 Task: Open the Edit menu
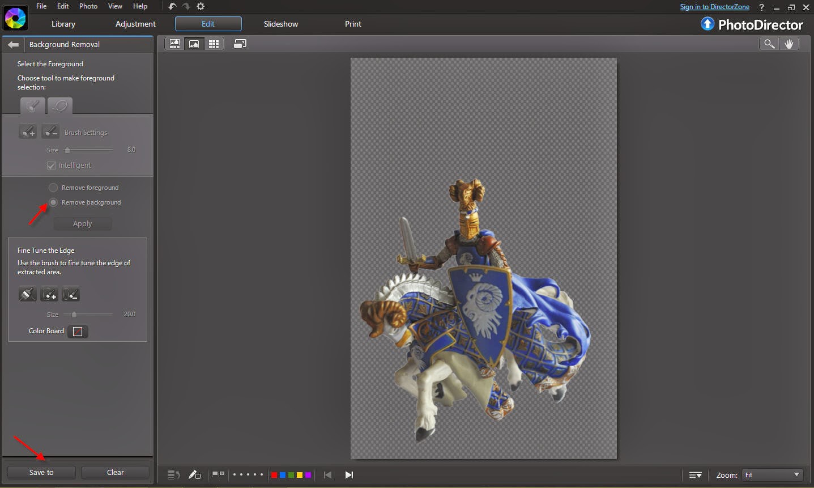tap(63, 6)
